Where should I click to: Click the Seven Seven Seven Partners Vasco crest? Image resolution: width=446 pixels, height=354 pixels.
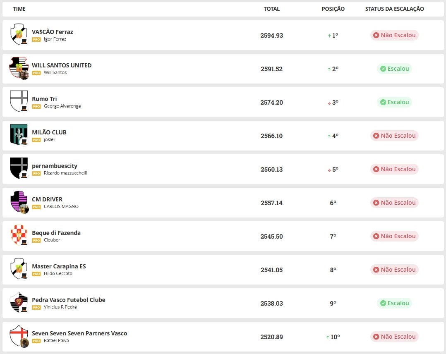click(x=19, y=335)
